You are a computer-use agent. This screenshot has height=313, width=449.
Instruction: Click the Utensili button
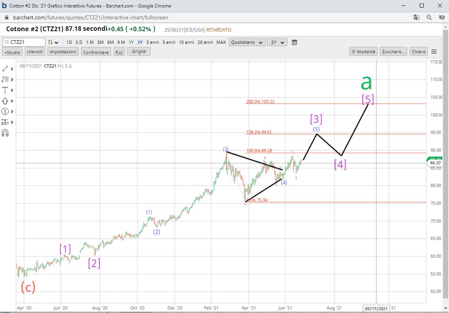coord(35,52)
